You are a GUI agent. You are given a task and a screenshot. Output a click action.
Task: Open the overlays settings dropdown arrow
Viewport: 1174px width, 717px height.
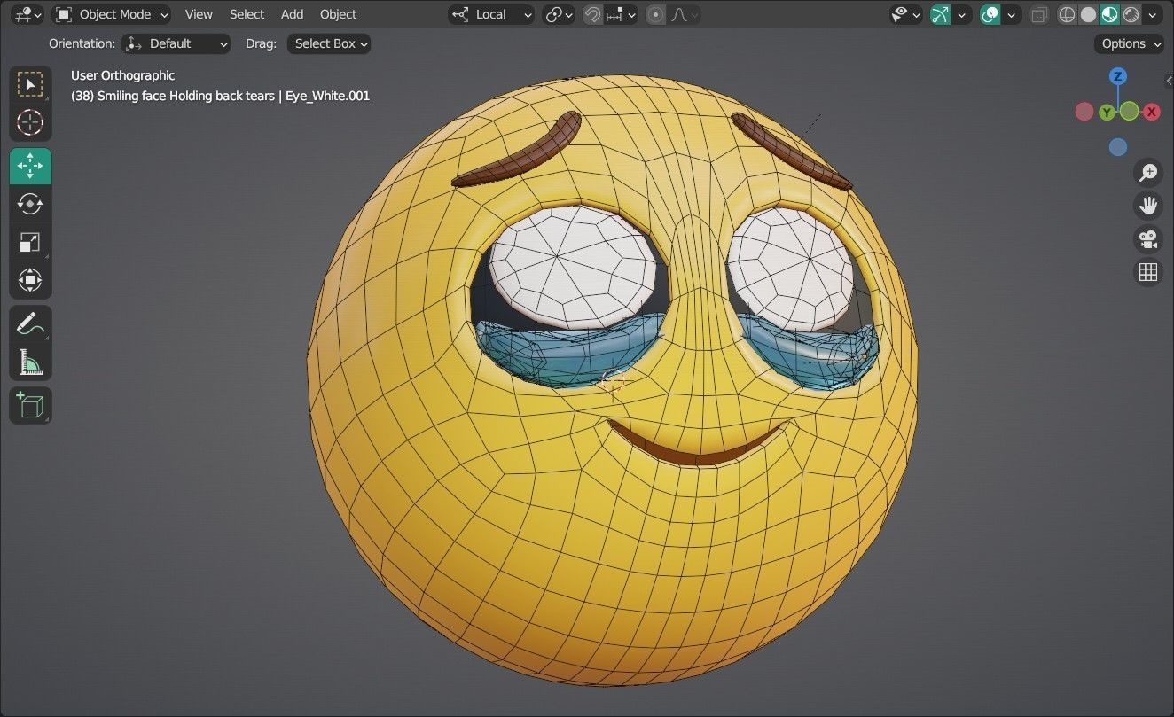pos(1012,14)
